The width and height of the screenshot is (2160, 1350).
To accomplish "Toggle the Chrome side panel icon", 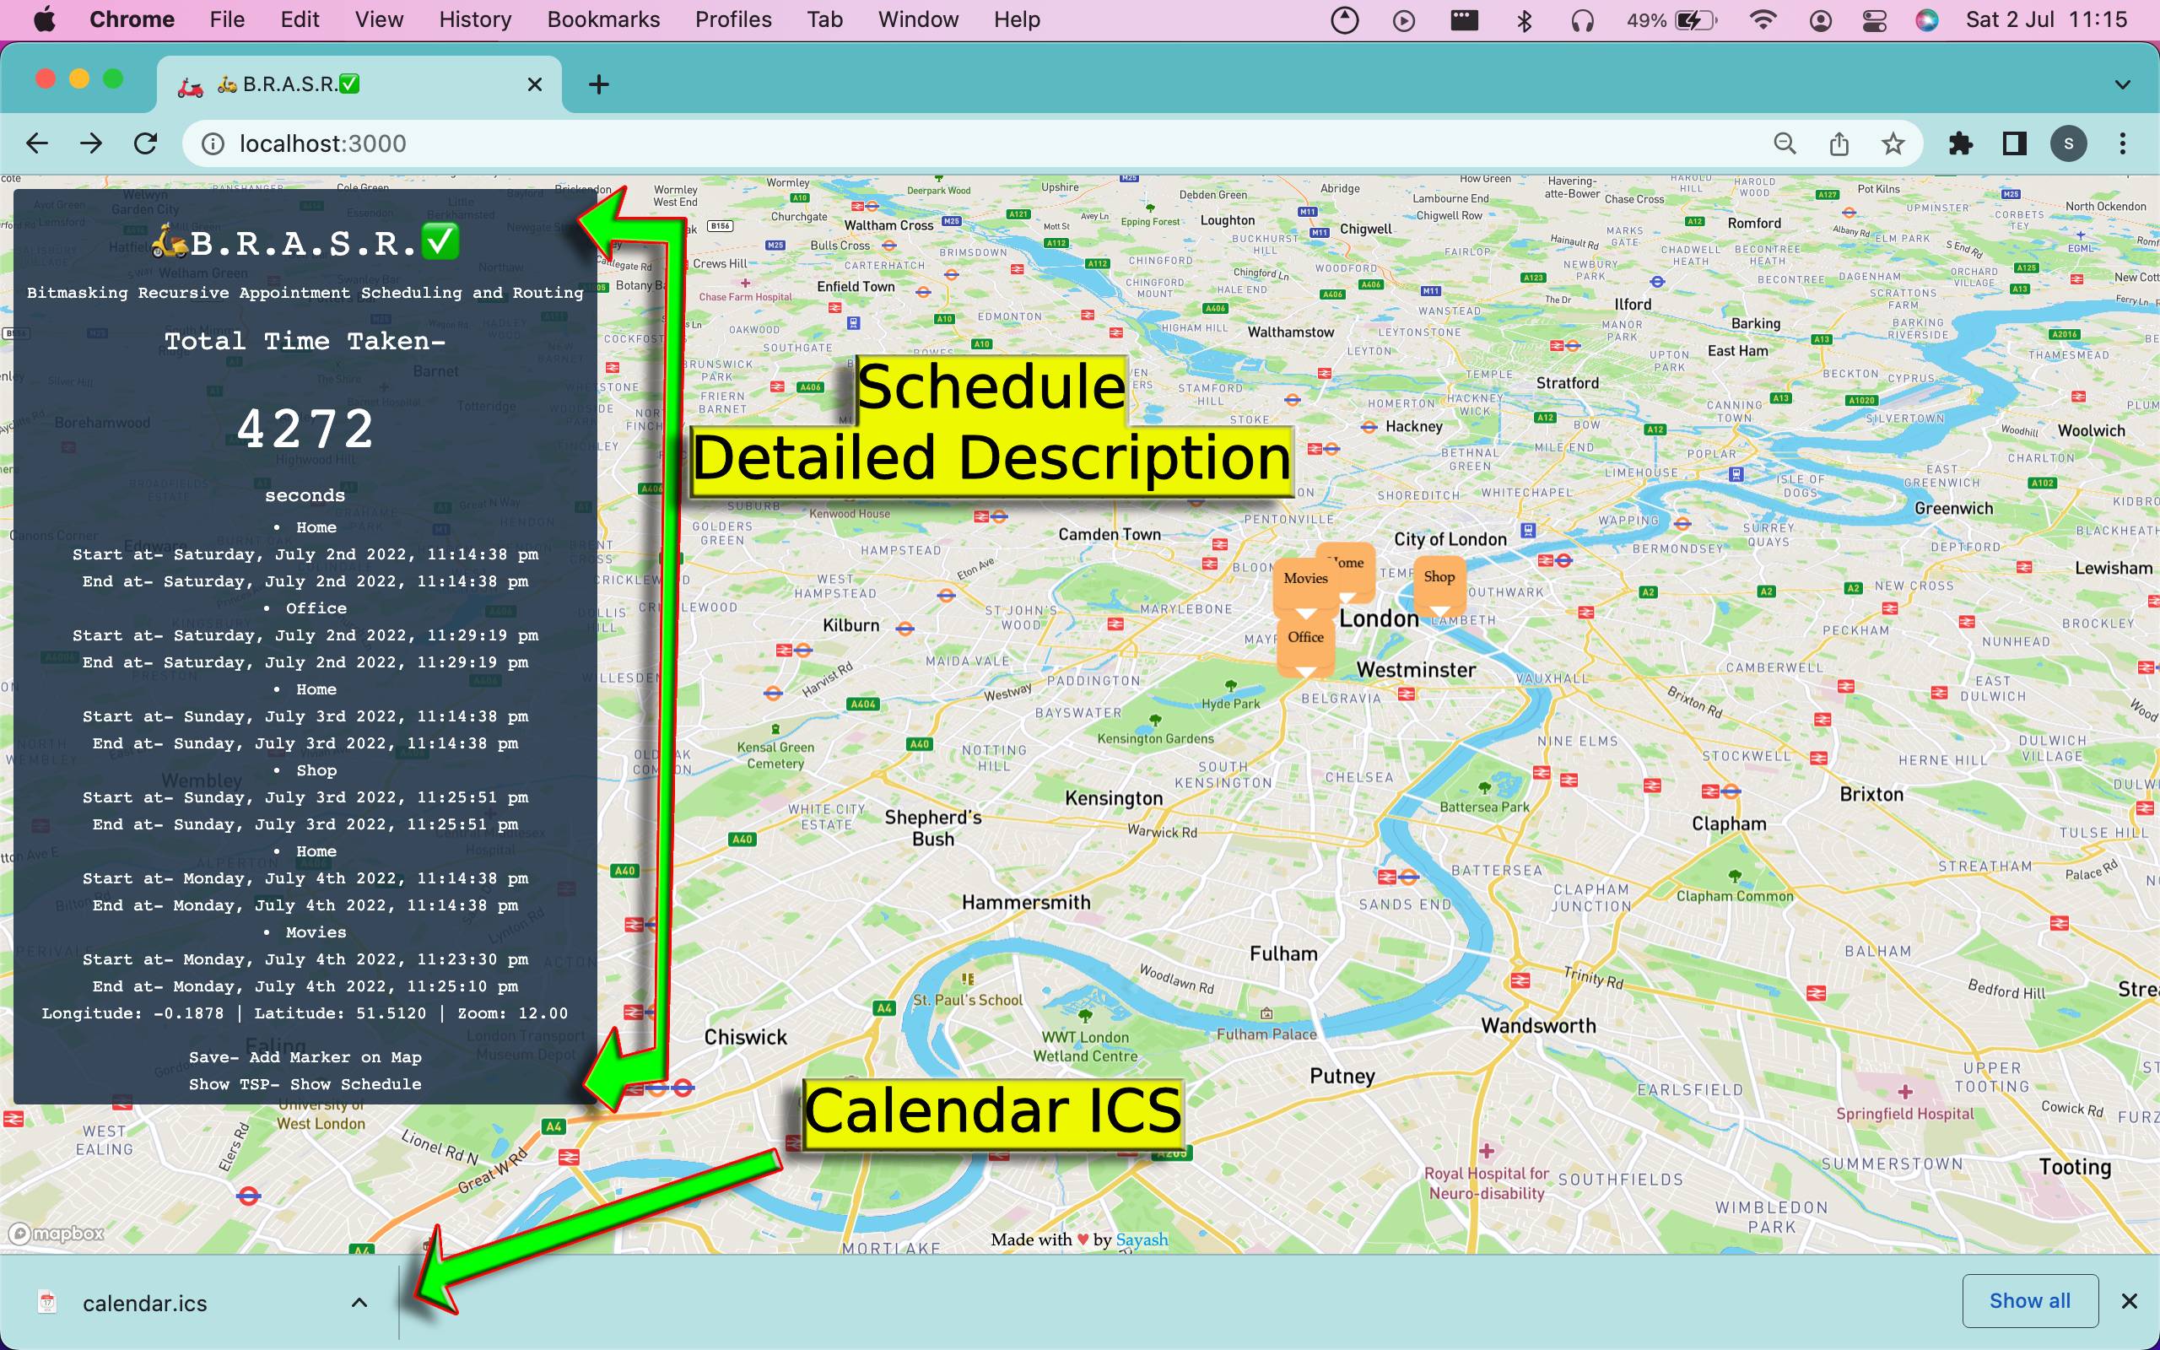I will point(2014,143).
